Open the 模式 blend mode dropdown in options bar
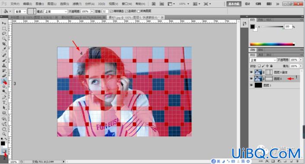The height and width of the screenshot is (164, 305). (56, 12)
